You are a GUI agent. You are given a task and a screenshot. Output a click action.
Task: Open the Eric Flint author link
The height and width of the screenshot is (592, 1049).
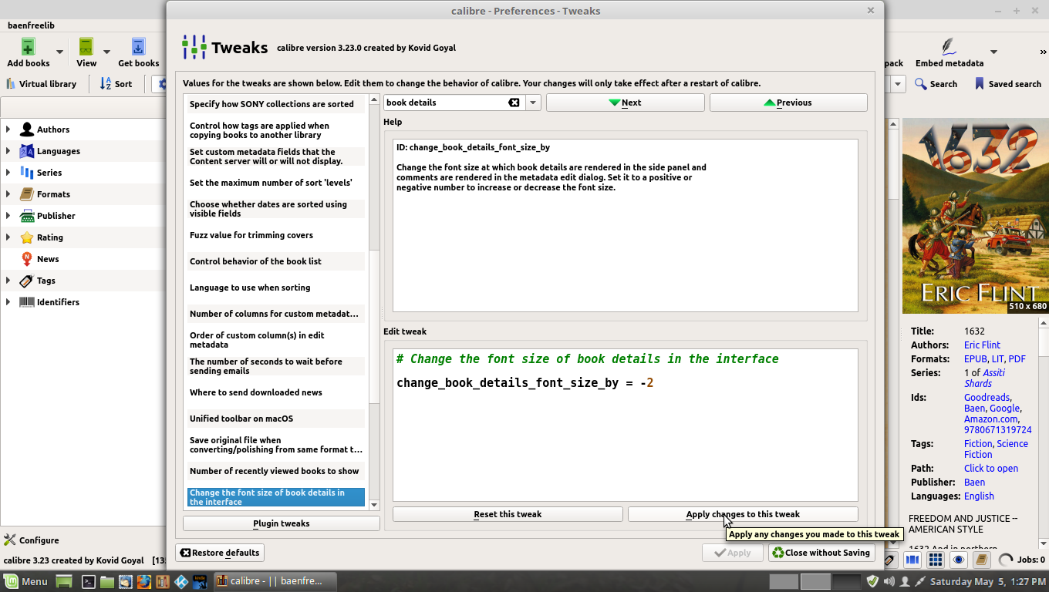[x=982, y=345]
